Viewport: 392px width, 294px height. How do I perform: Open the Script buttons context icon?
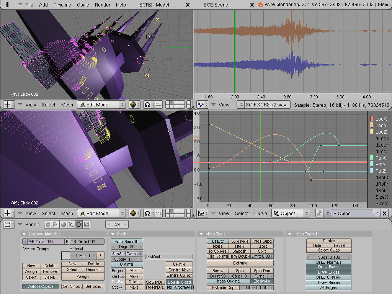point(56,225)
